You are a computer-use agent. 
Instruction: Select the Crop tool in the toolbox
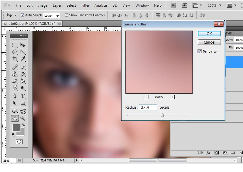(15, 59)
